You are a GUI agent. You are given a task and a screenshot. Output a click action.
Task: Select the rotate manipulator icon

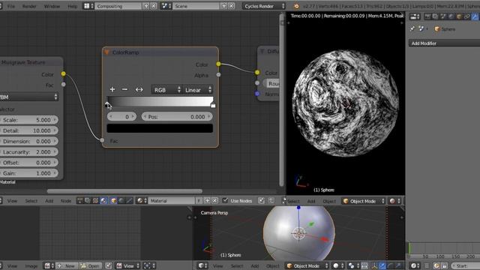tap(390, 266)
